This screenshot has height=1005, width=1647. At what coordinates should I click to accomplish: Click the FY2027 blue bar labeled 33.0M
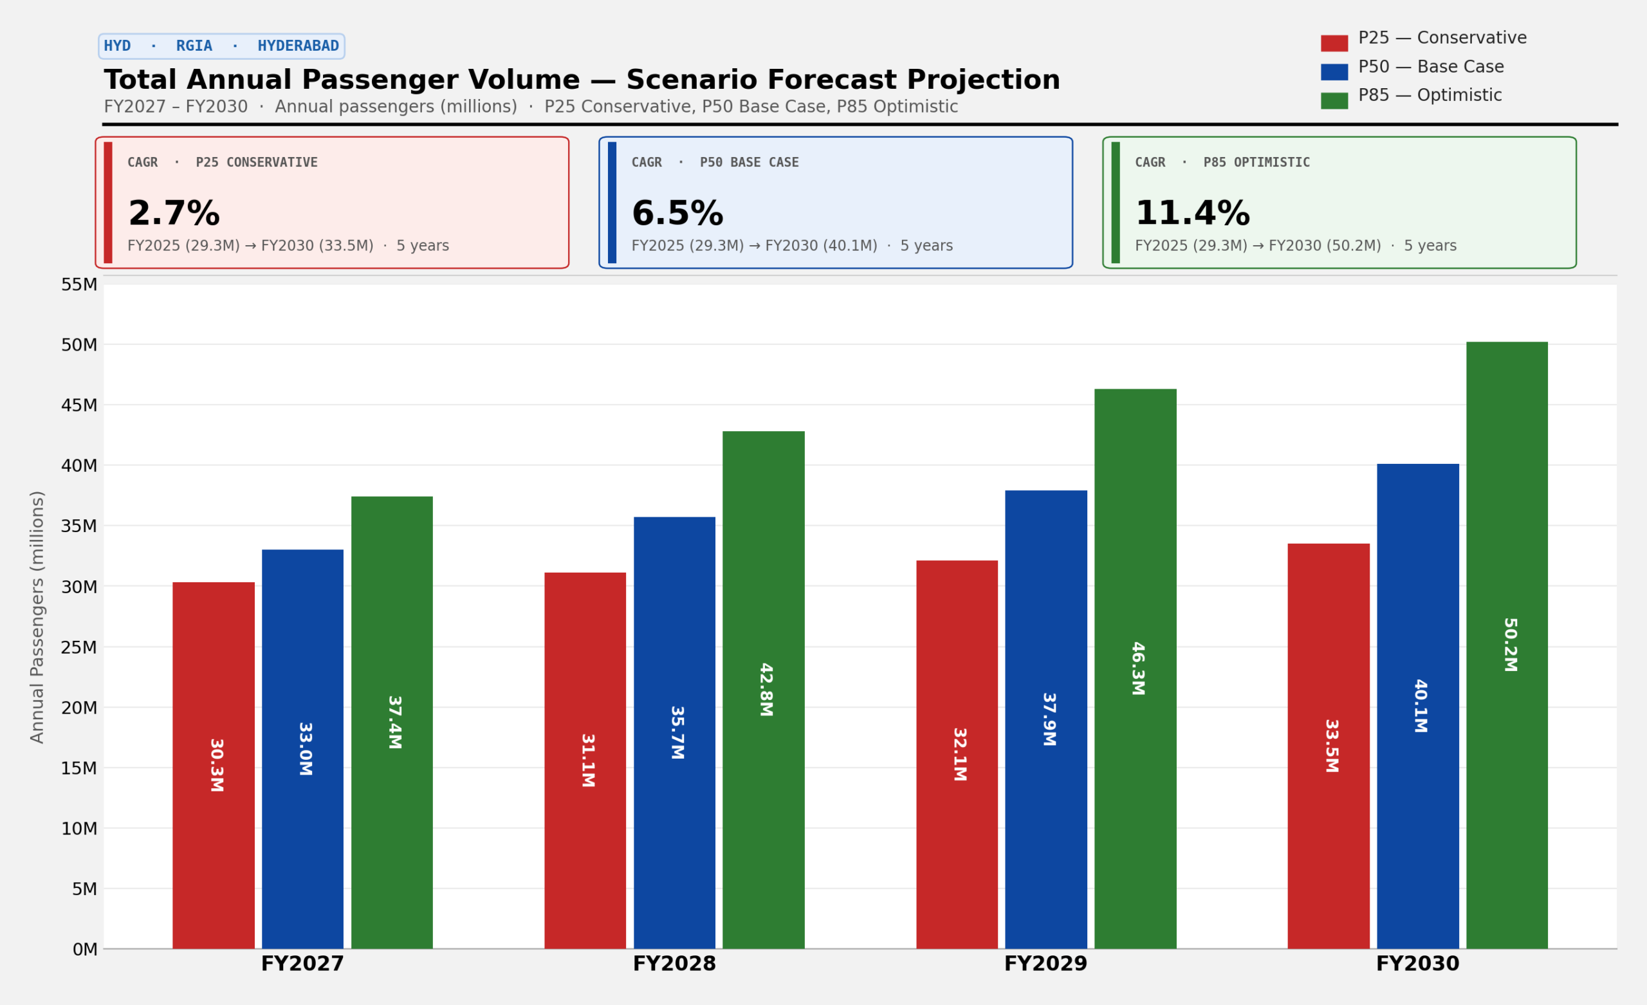pyautogui.click(x=303, y=749)
